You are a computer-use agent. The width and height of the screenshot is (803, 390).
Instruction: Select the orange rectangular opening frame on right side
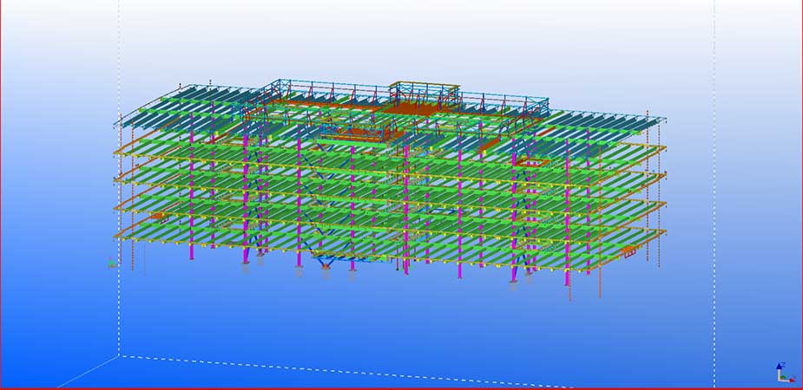click(x=530, y=162)
